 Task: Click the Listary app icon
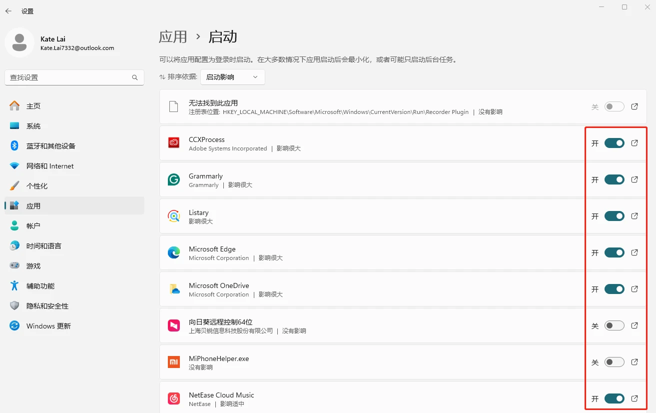pos(173,216)
